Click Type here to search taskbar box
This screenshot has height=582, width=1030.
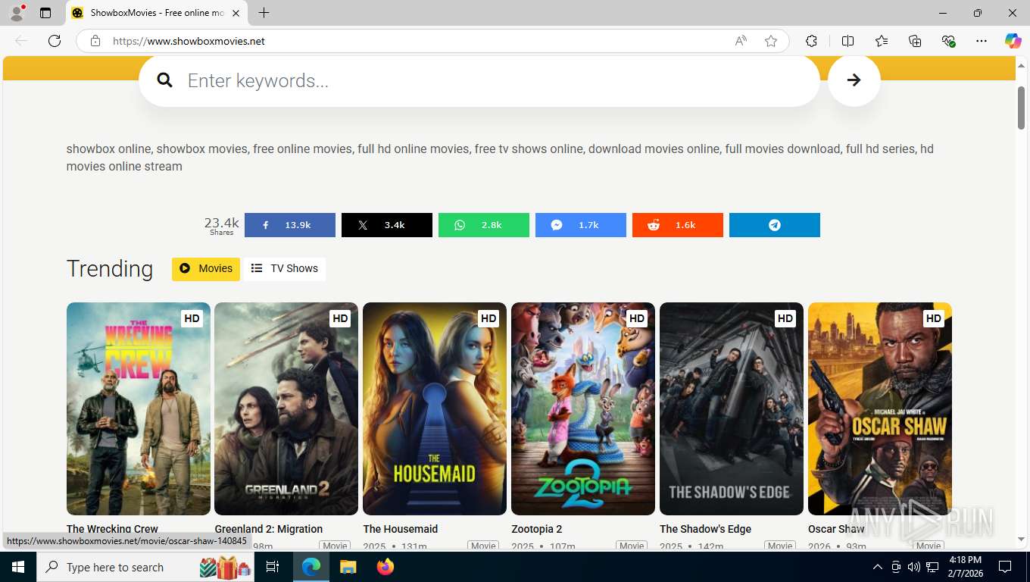(147, 567)
